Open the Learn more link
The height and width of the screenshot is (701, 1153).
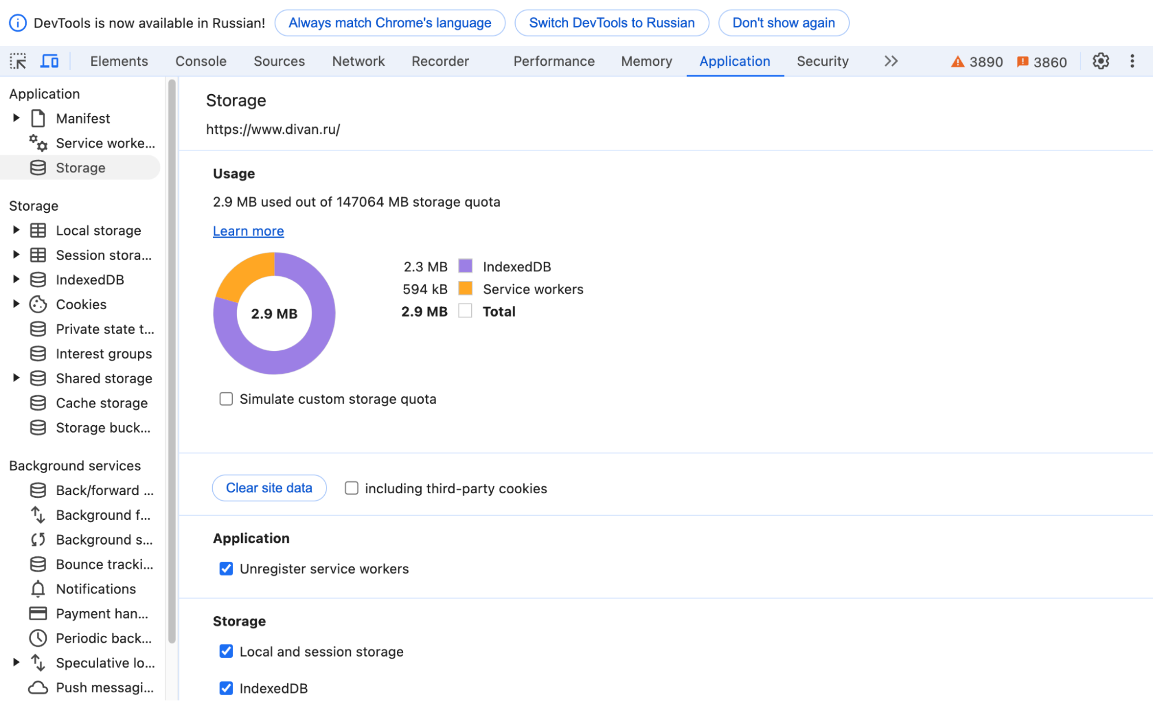tap(248, 231)
